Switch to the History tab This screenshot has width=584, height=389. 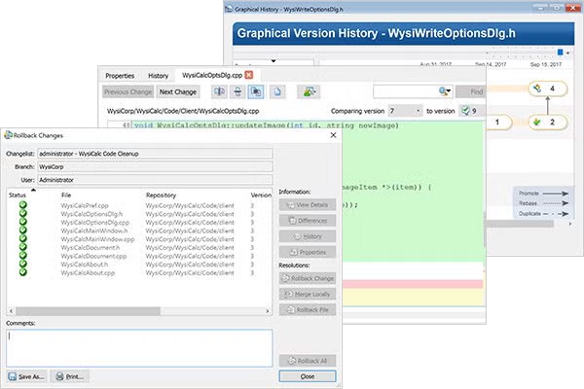(158, 75)
